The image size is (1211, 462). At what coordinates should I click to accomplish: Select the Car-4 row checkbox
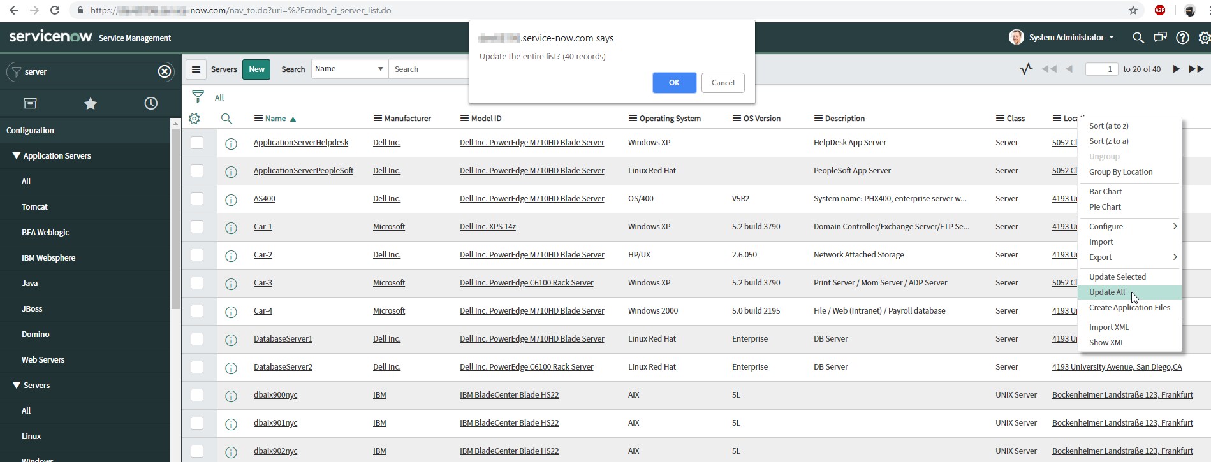(197, 311)
